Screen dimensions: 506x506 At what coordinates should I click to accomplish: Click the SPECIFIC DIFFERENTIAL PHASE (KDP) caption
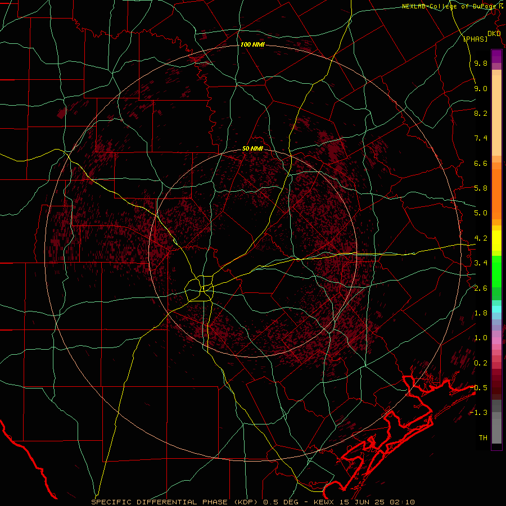[x=175, y=502]
